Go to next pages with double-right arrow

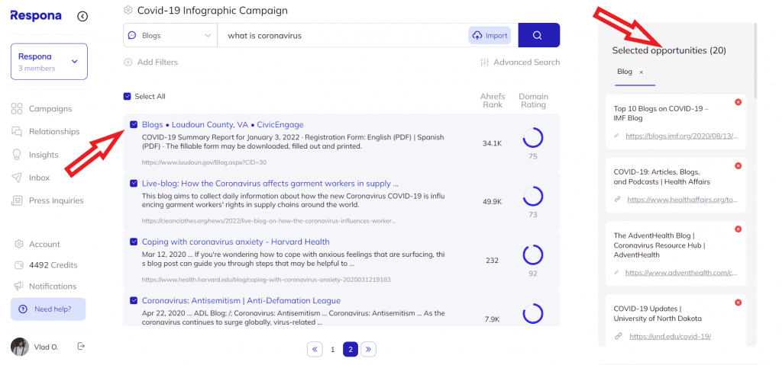pyautogui.click(x=369, y=349)
